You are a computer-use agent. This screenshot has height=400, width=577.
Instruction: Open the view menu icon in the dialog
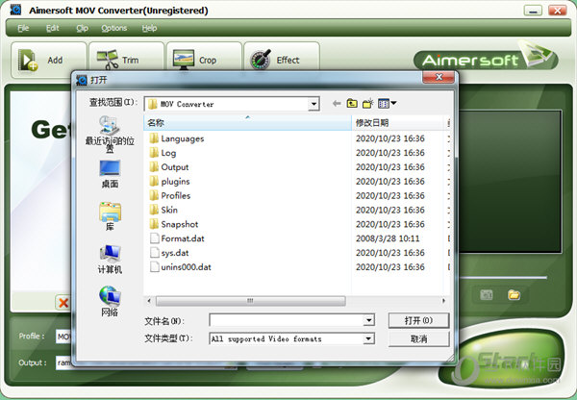[387, 104]
